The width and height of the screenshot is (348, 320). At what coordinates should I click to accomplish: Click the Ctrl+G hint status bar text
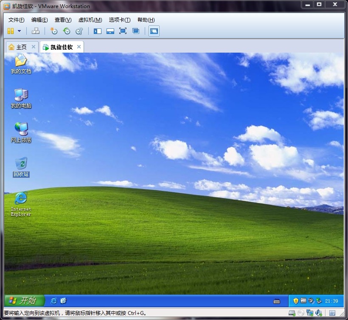point(75,313)
